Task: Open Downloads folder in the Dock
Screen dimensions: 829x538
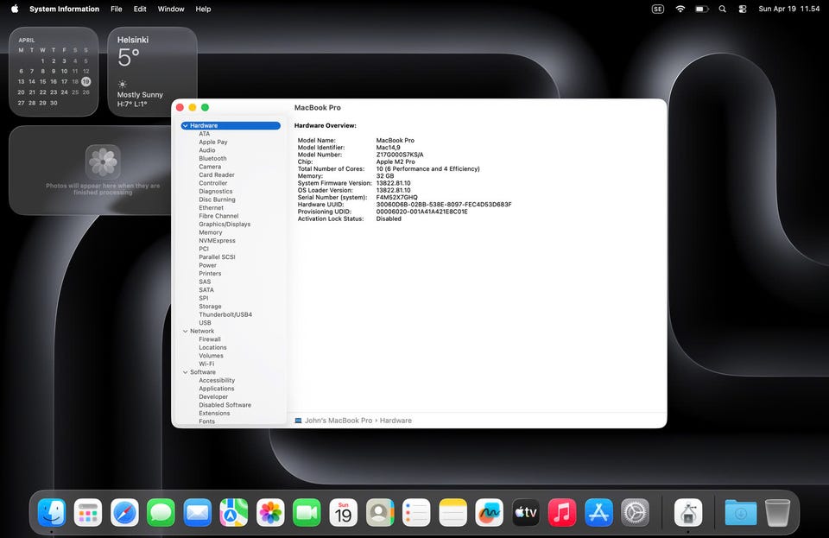Action: (740, 513)
